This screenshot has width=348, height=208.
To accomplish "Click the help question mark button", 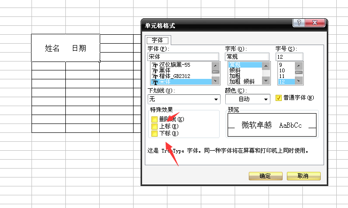I will click(299, 23).
